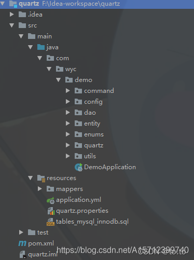
Task: Click the demo package icon
Action: click(69, 80)
